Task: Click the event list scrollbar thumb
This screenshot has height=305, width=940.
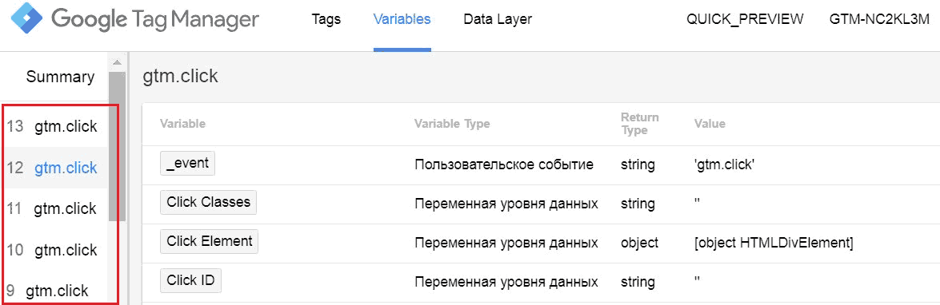Action: click(117, 147)
